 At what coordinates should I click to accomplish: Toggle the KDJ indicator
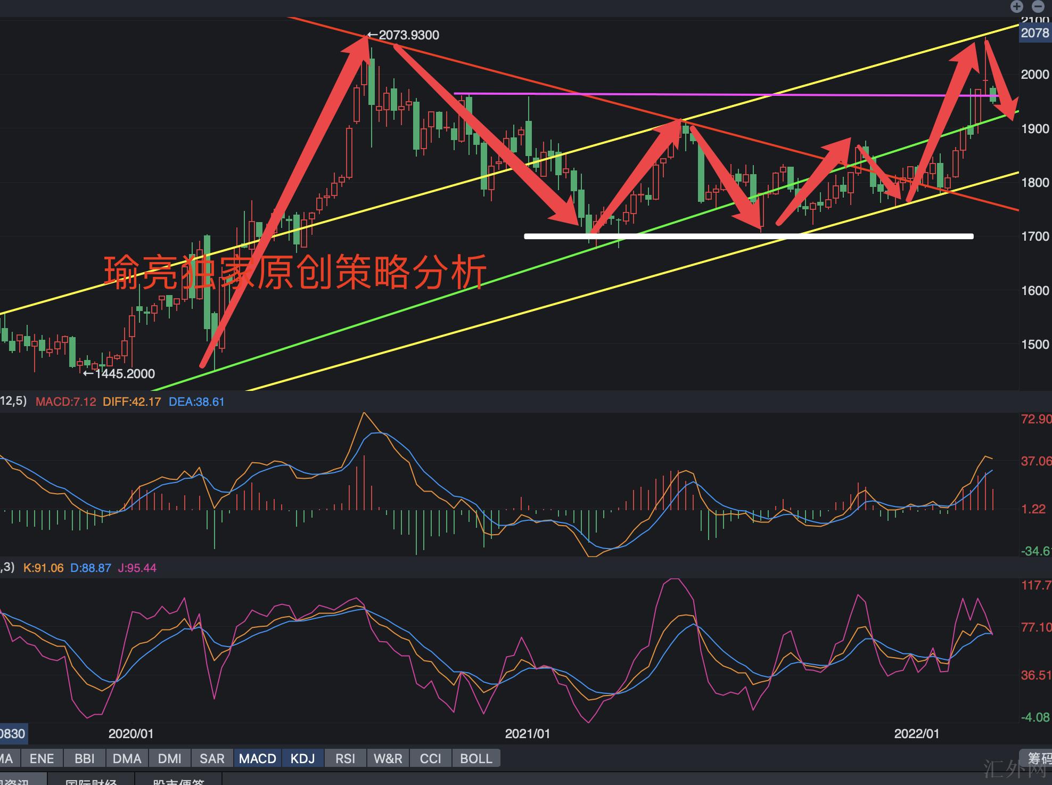302,758
